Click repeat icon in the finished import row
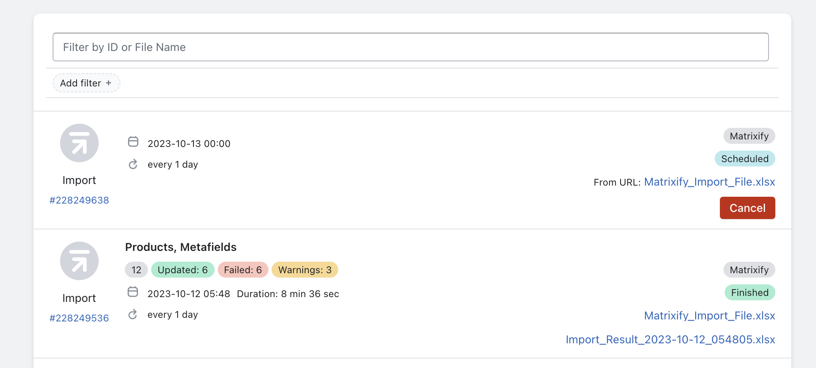This screenshot has height=368, width=816. 133,314
